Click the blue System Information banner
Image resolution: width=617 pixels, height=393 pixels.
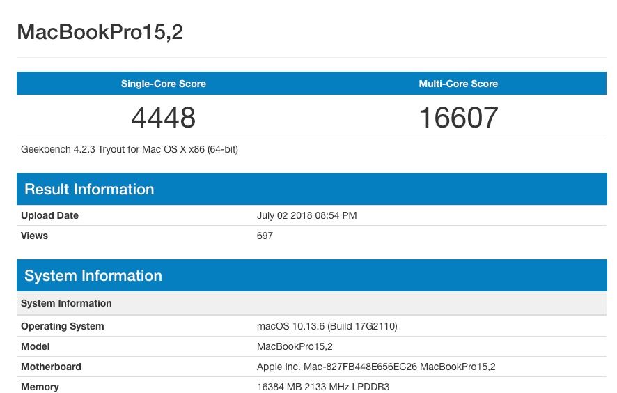click(x=312, y=275)
